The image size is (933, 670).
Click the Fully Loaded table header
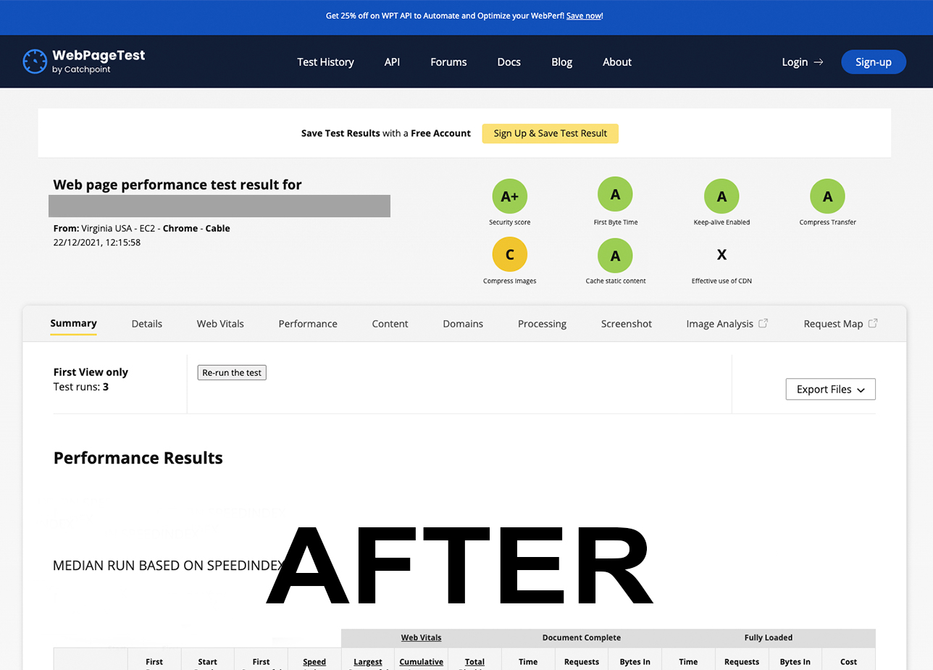click(x=769, y=638)
